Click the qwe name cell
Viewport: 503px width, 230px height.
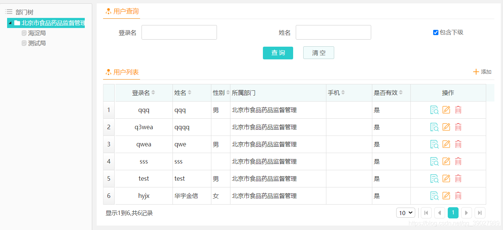192,144
